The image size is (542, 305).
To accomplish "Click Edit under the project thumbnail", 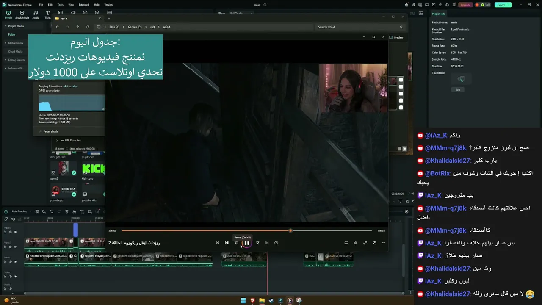I will tap(458, 89).
